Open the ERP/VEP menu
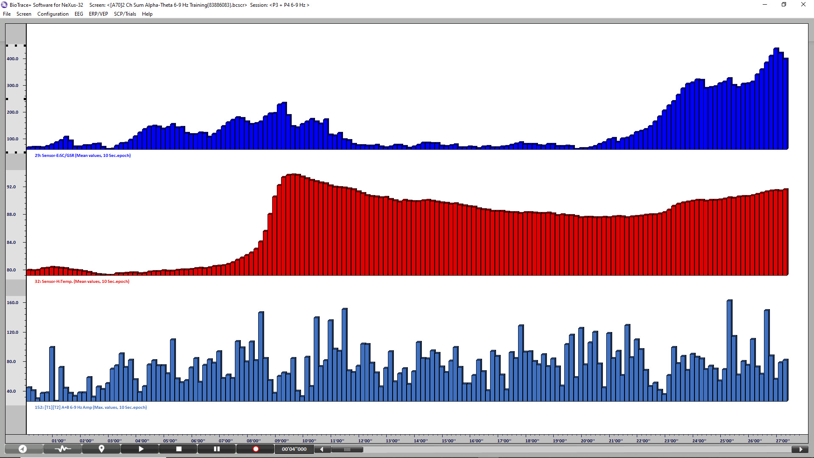 coord(98,14)
